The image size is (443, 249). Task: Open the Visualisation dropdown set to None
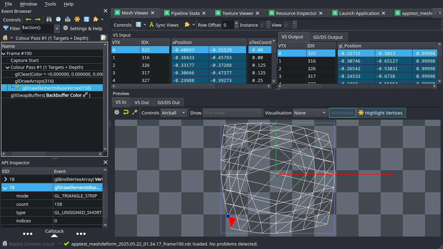pos(310,112)
